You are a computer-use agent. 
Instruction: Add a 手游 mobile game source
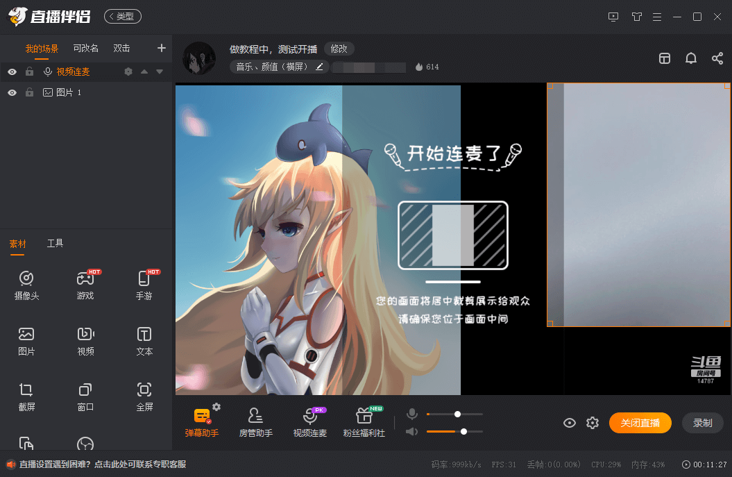click(144, 285)
